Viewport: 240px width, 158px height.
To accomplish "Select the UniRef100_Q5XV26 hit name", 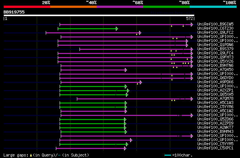I will [215, 61].
